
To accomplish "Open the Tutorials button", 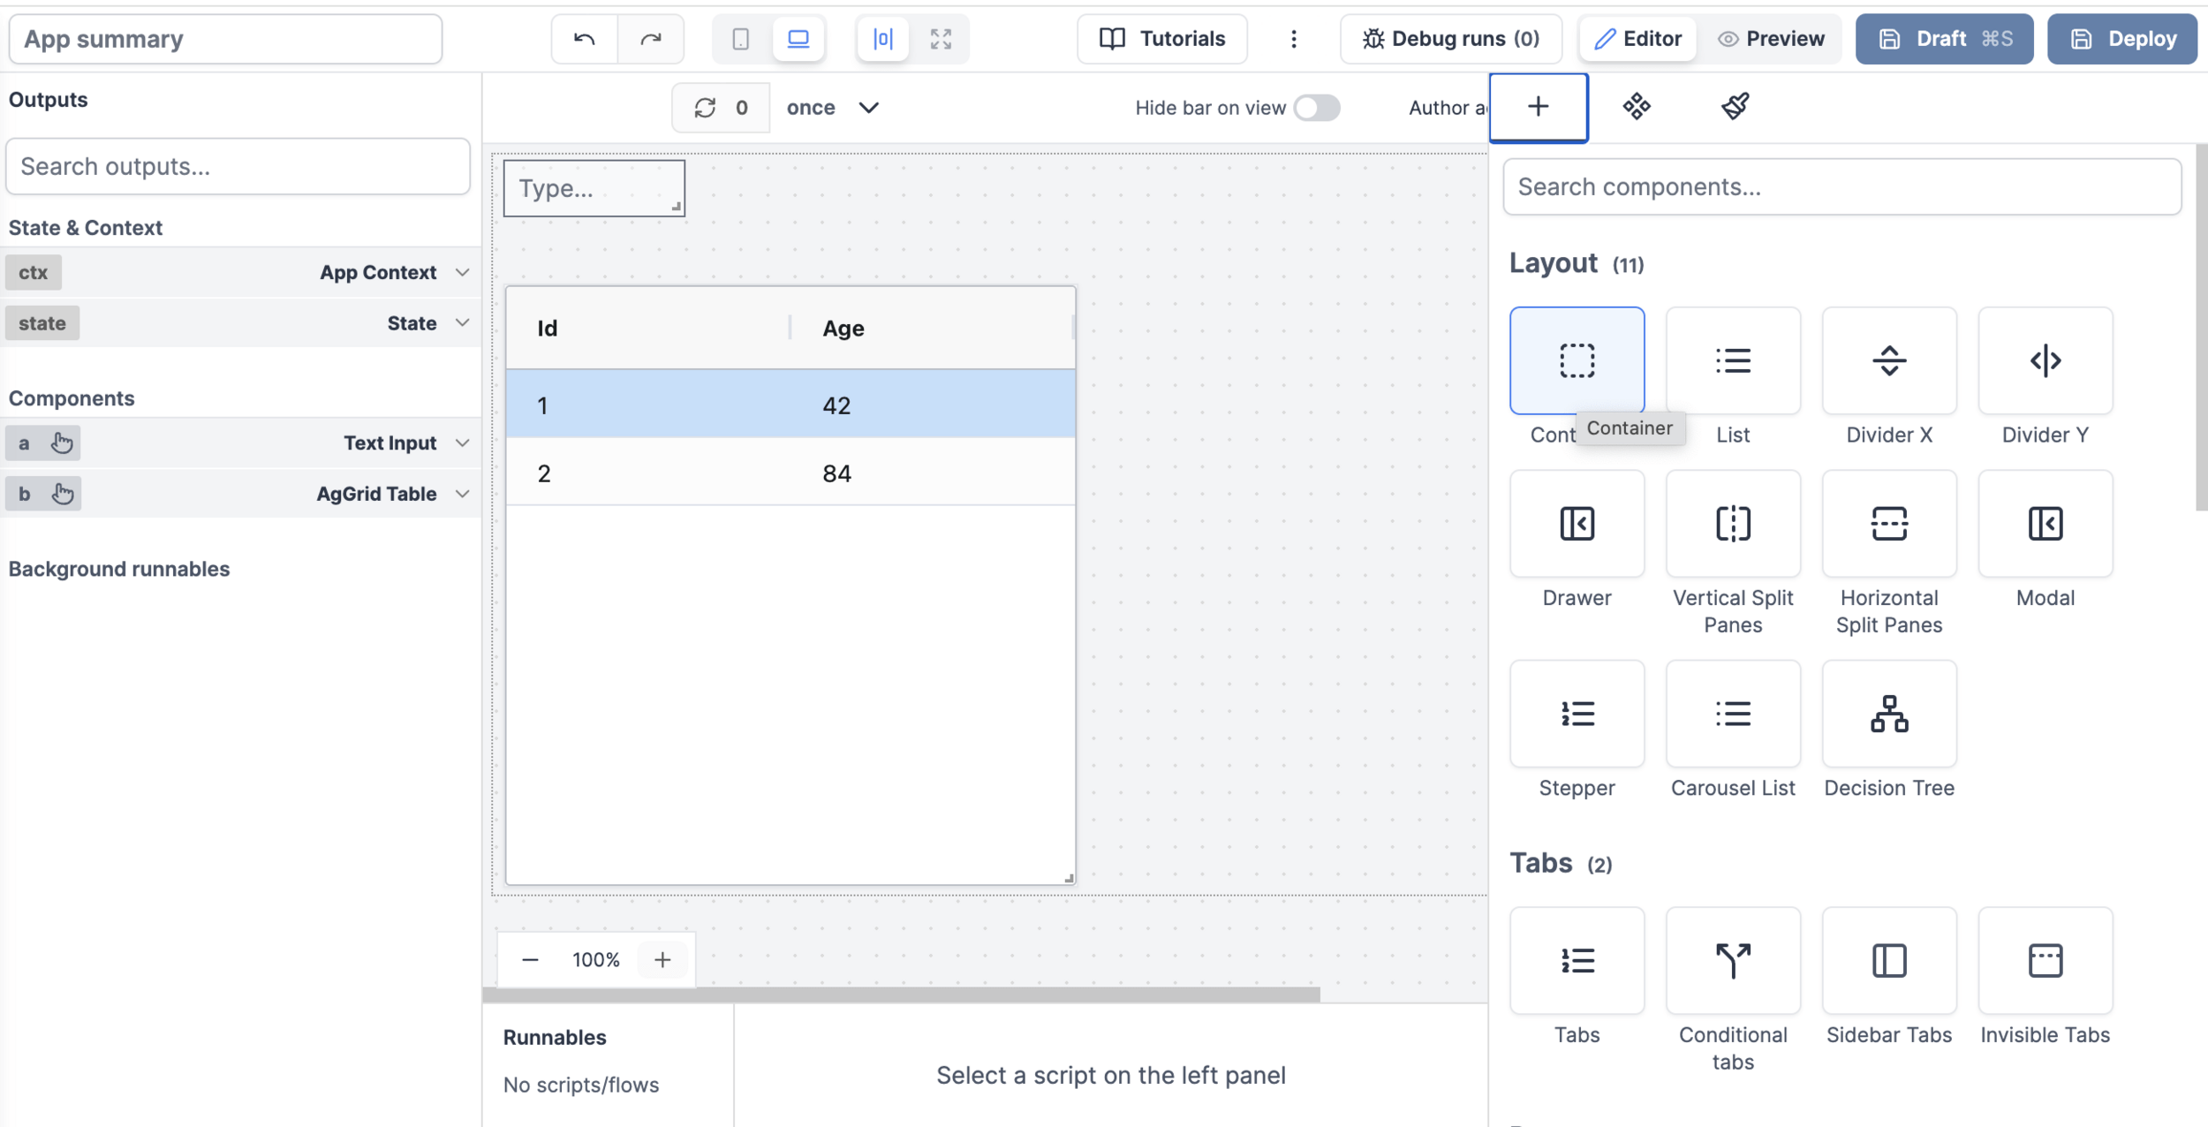I will 1161,39.
